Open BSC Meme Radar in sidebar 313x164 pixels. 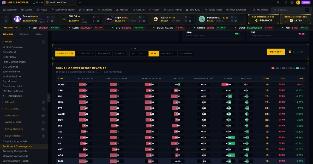click(x=13, y=91)
